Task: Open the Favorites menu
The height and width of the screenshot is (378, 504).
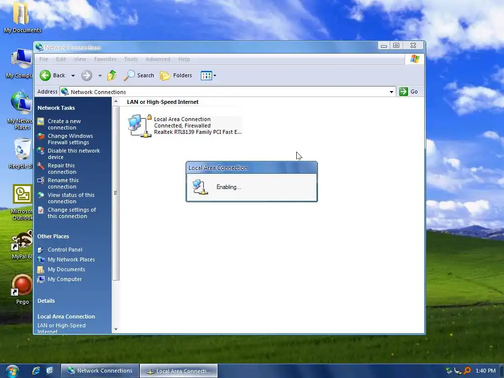Action: pos(105,59)
